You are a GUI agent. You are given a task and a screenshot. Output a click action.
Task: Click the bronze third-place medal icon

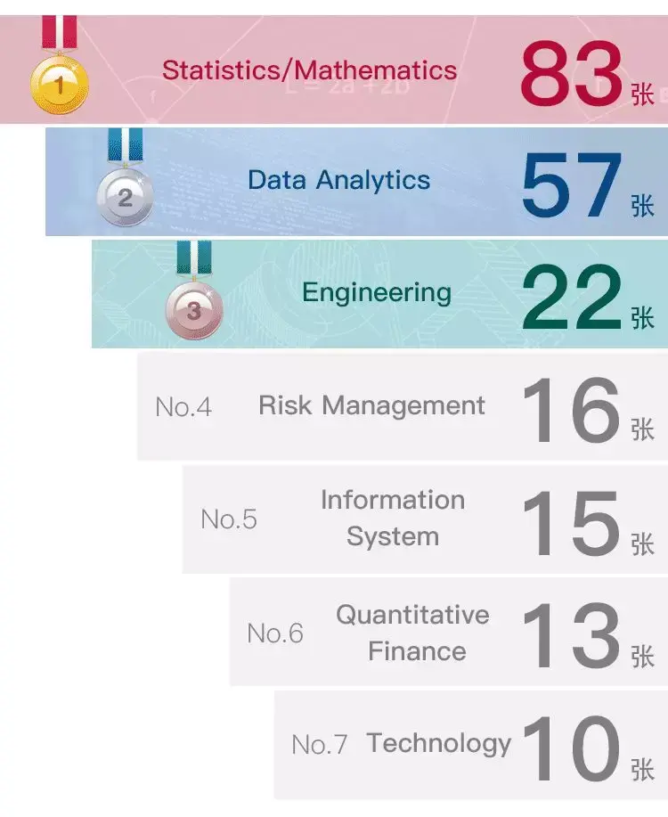click(x=194, y=290)
